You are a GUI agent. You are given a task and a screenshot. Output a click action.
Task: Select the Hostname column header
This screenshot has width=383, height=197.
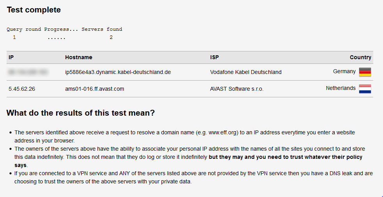pyautogui.click(x=79, y=57)
